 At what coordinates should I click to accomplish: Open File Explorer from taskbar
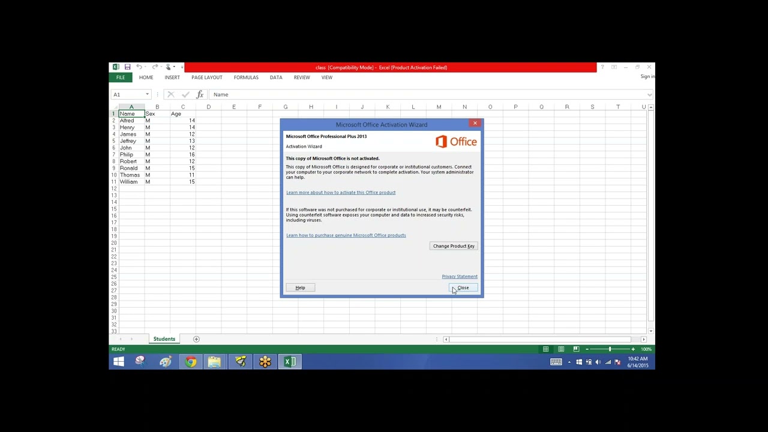click(x=215, y=362)
